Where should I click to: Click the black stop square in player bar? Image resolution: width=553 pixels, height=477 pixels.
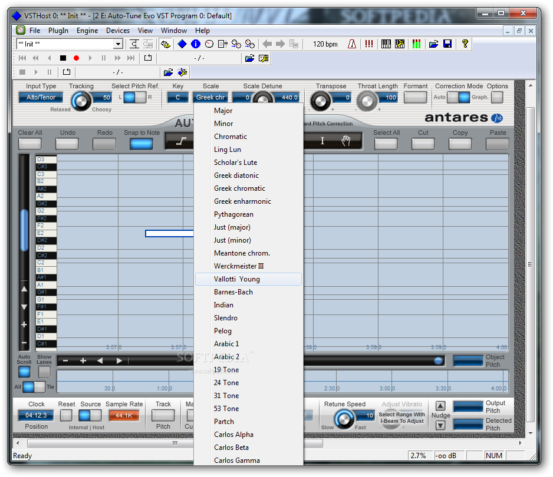tap(62, 58)
